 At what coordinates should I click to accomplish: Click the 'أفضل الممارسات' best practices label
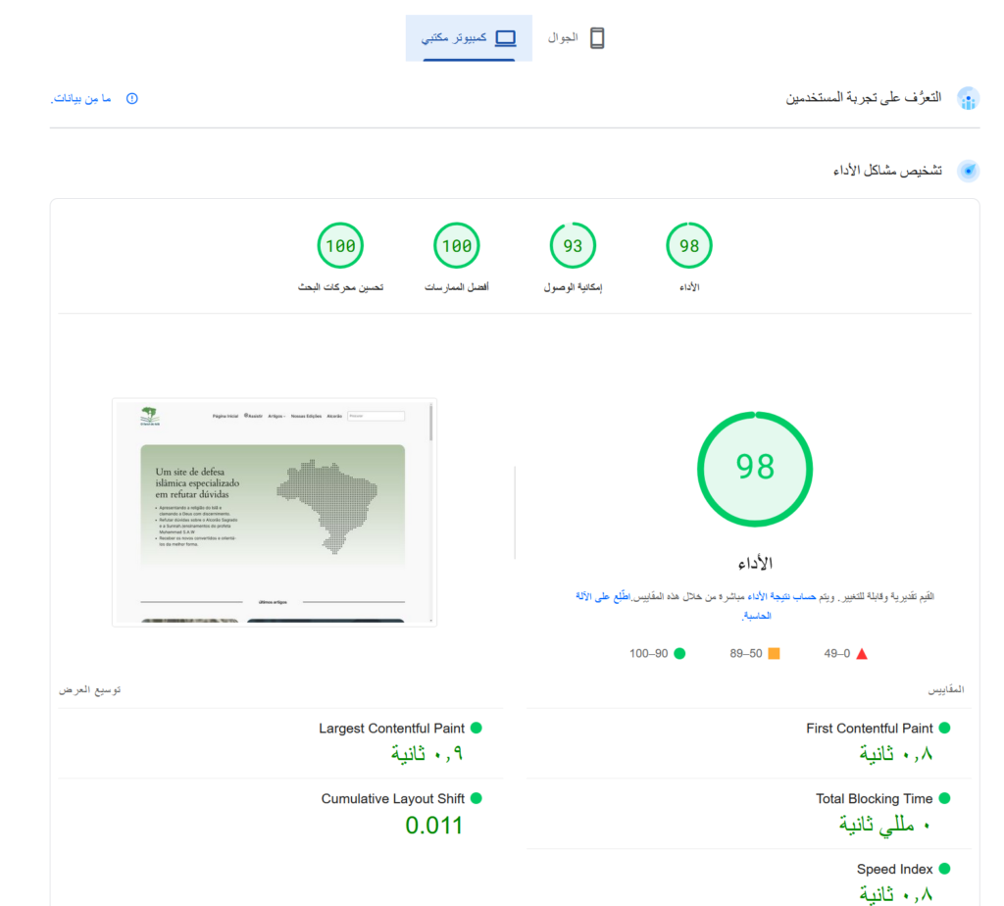click(457, 287)
